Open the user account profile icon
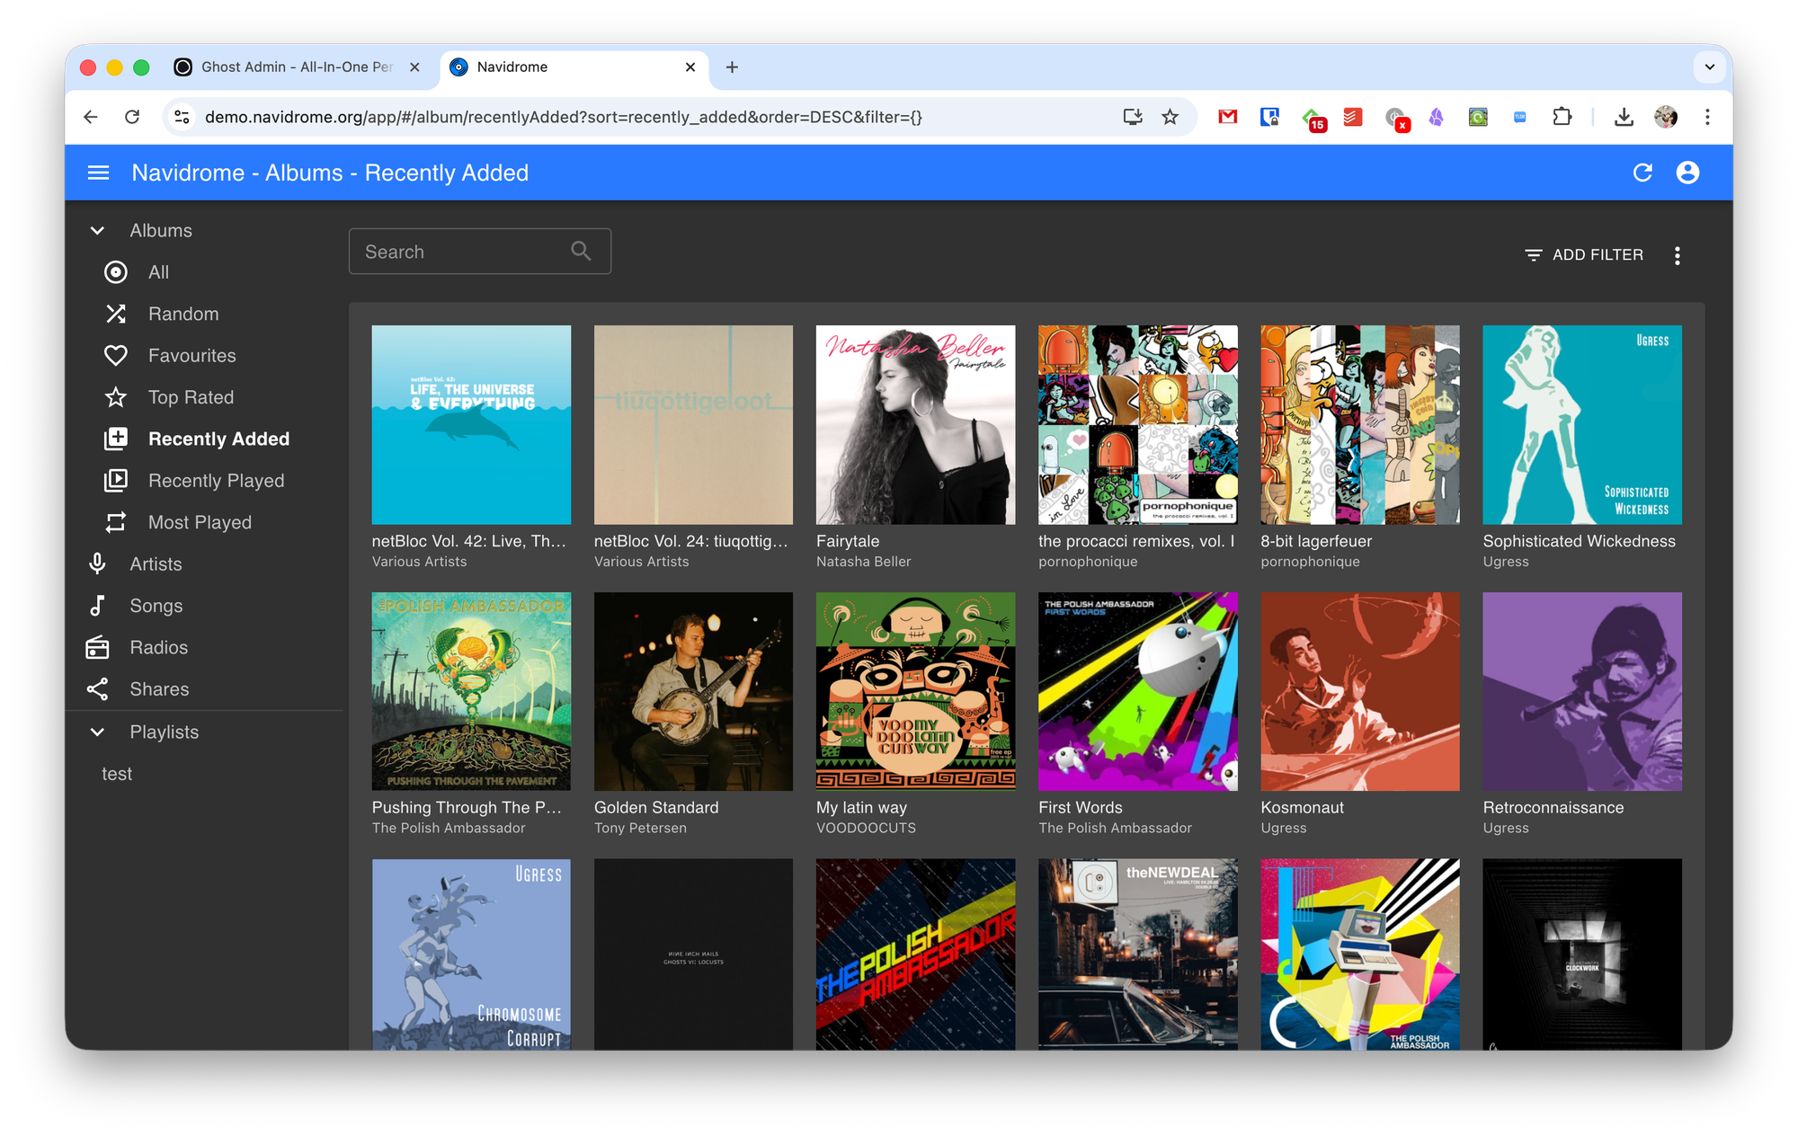Viewport: 1798px width, 1136px height. coord(1687,173)
